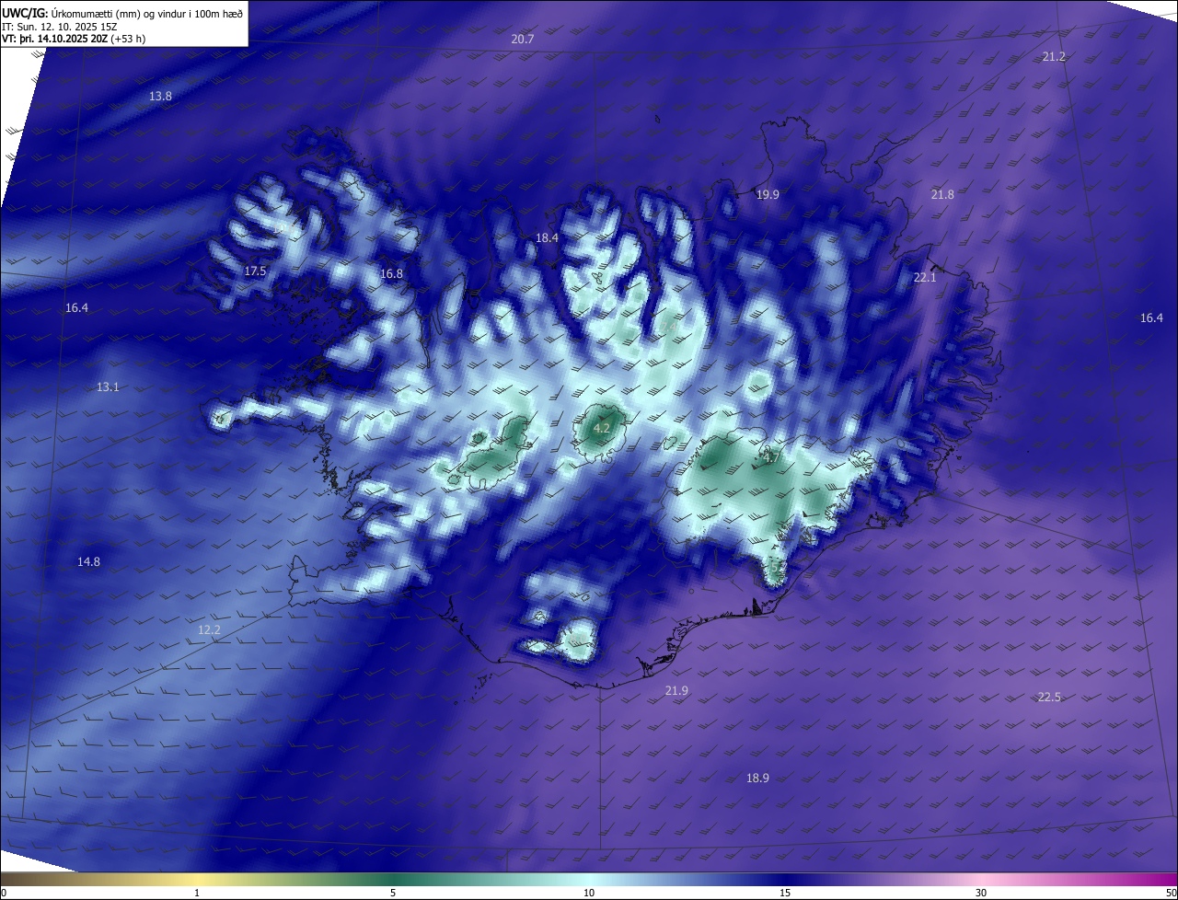Select the 14.8 value label
The image size is (1178, 900).
pyautogui.click(x=88, y=562)
